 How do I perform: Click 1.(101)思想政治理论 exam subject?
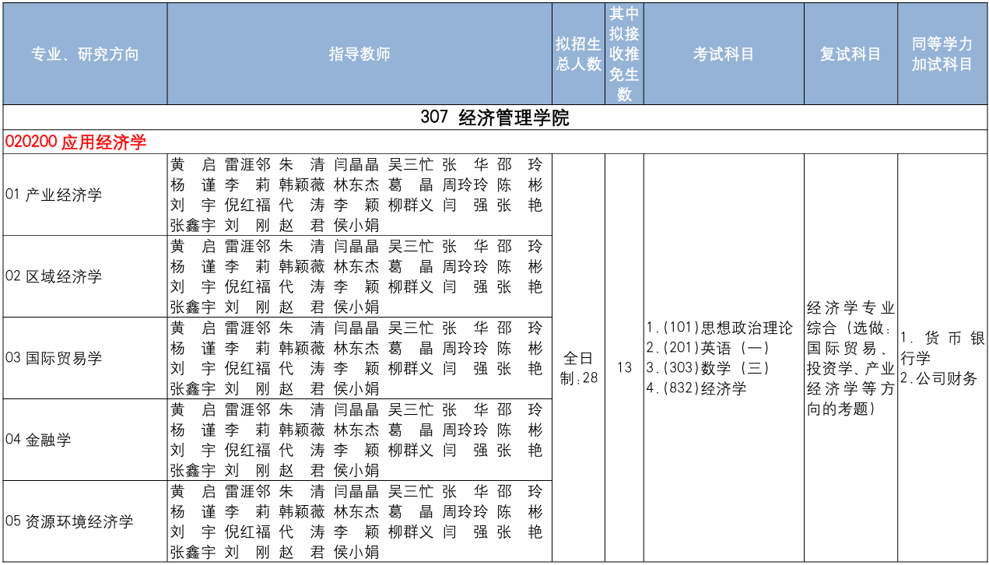pyautogui.click(x=720, y=328)
